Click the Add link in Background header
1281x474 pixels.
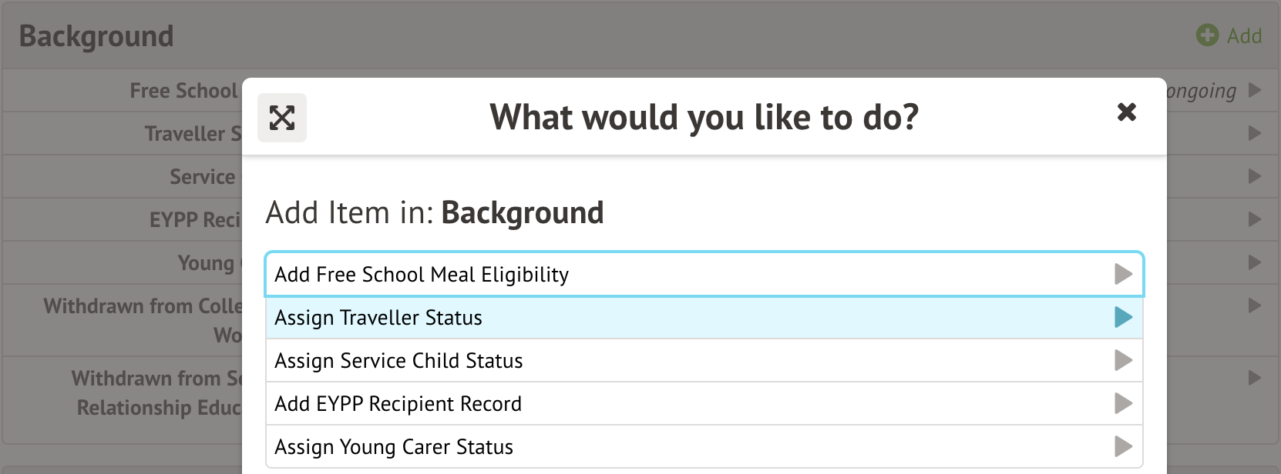tap(1244, 36)
